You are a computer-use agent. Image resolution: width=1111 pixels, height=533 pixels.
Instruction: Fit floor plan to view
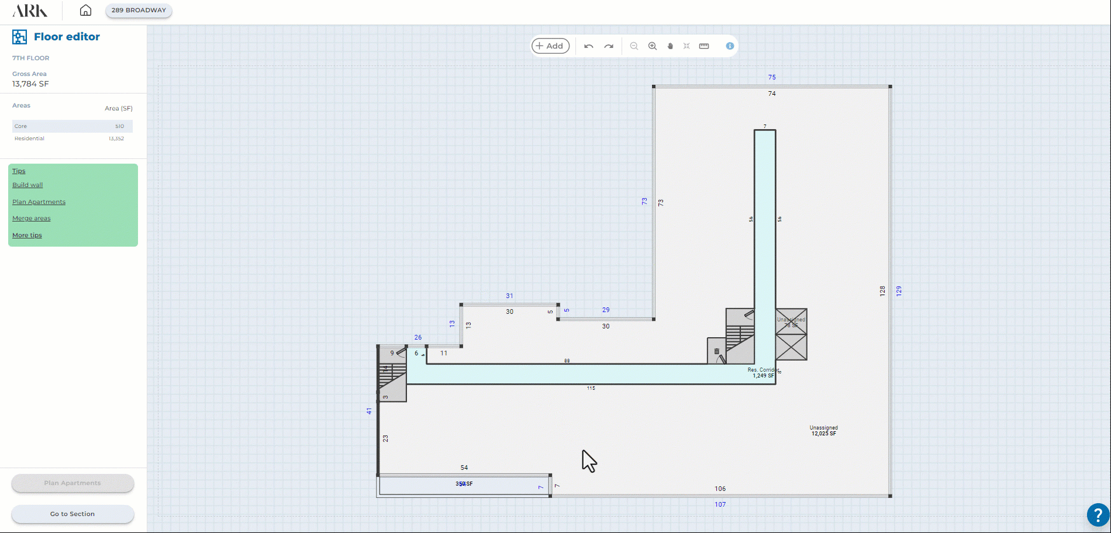[x=686, y=46]
